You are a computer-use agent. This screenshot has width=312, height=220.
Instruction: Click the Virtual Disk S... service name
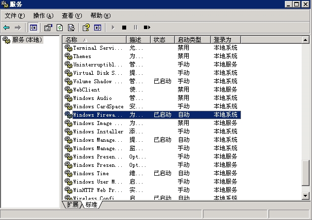(x=98, y=73)
